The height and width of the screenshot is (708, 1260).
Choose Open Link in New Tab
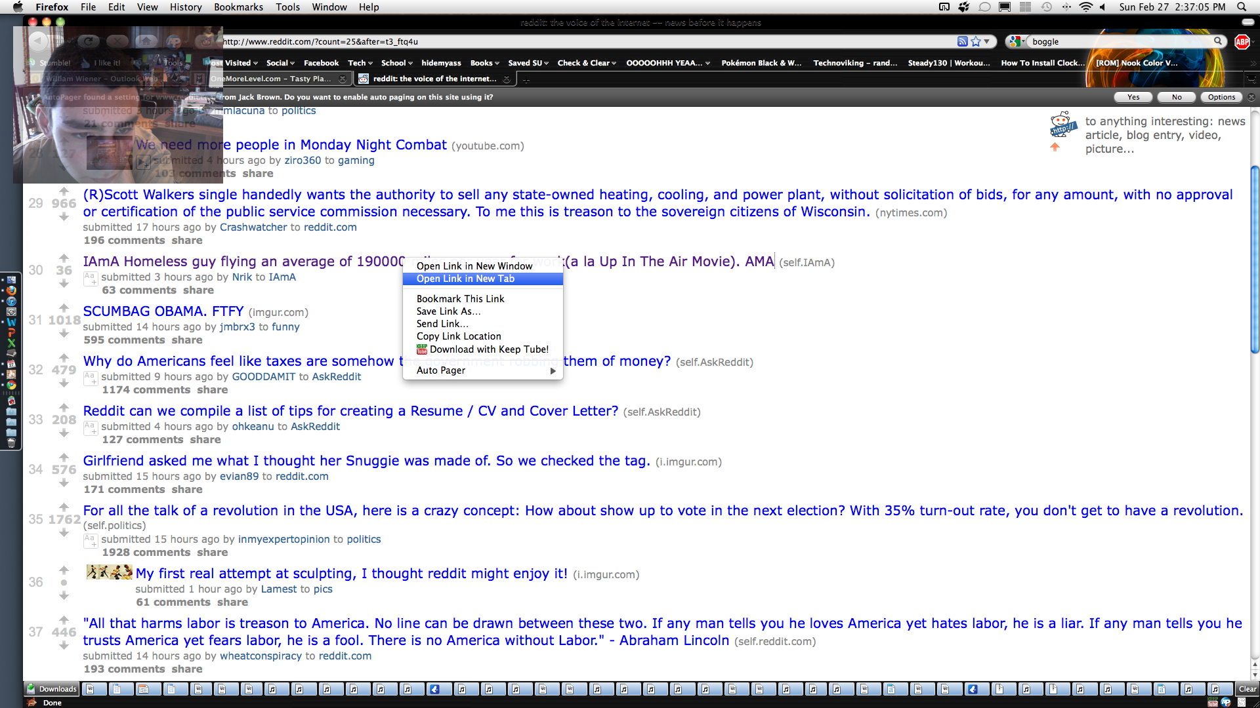(x=465, y=279)
